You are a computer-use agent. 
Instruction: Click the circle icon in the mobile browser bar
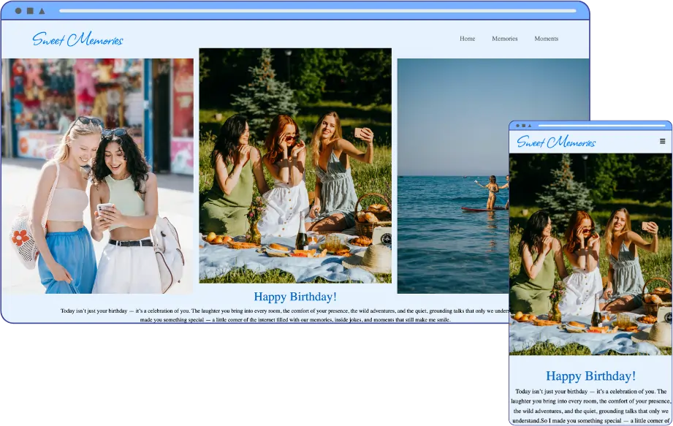[517, 126]
